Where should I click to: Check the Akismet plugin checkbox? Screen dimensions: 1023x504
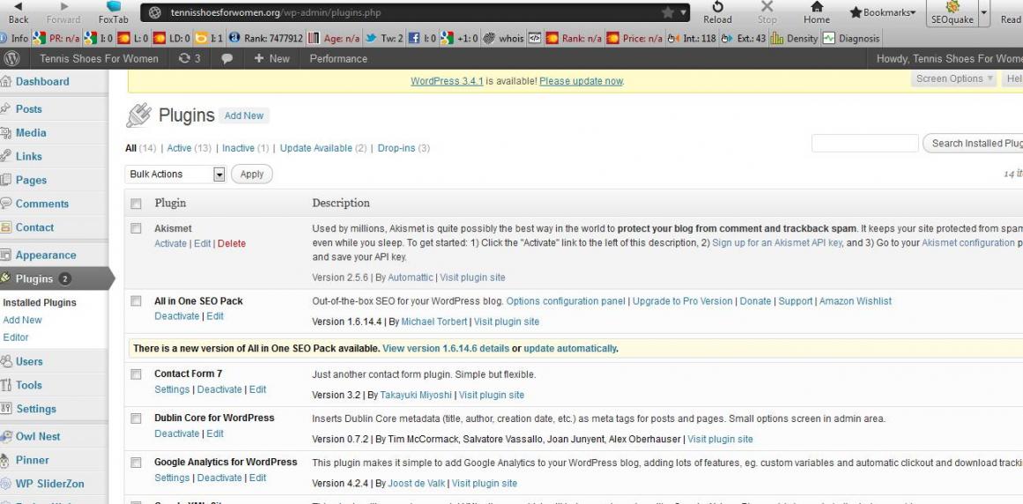pos(136,228)
